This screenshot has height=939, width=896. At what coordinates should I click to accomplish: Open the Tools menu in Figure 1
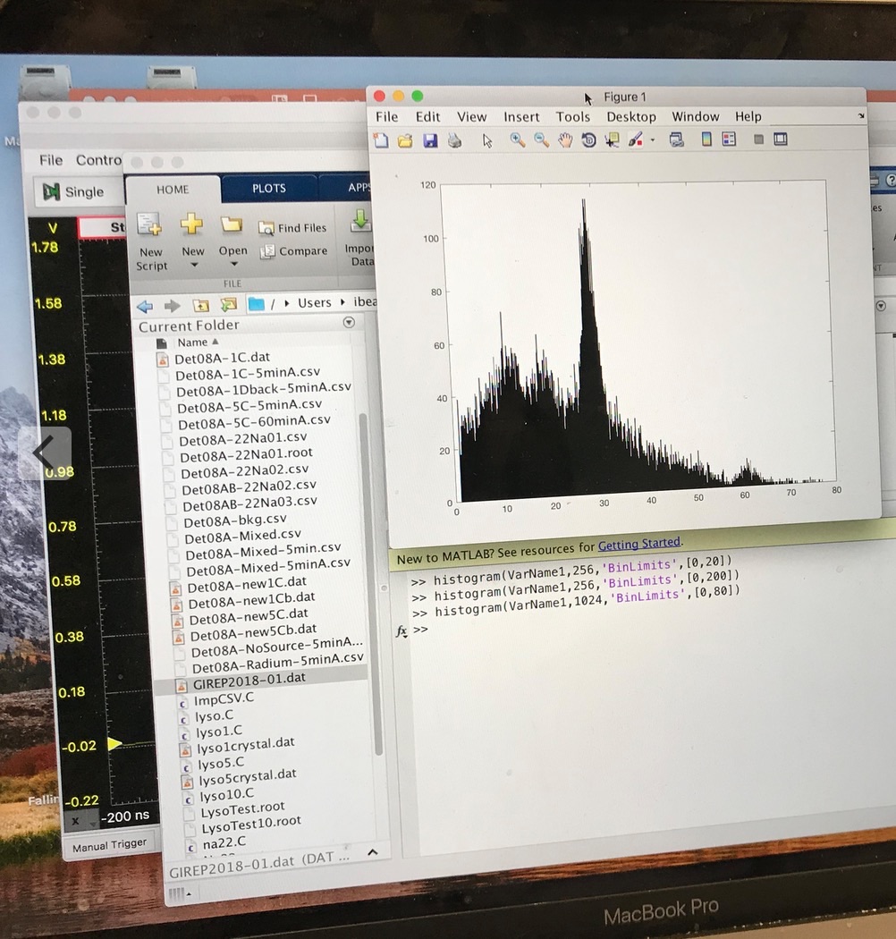[572, 116]
